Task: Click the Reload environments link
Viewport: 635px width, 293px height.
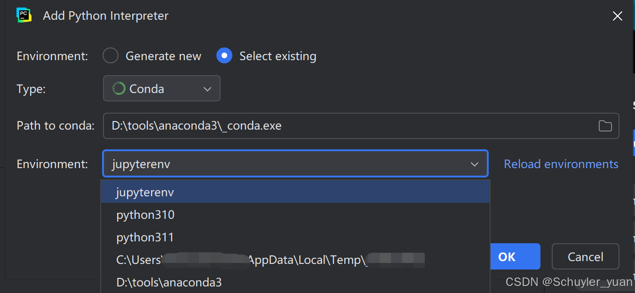Action: click(561, 164)
